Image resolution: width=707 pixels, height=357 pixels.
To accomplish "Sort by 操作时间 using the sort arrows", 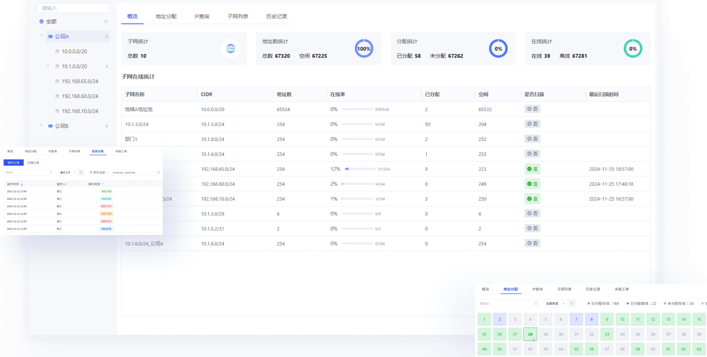I will tap(22, 184).
